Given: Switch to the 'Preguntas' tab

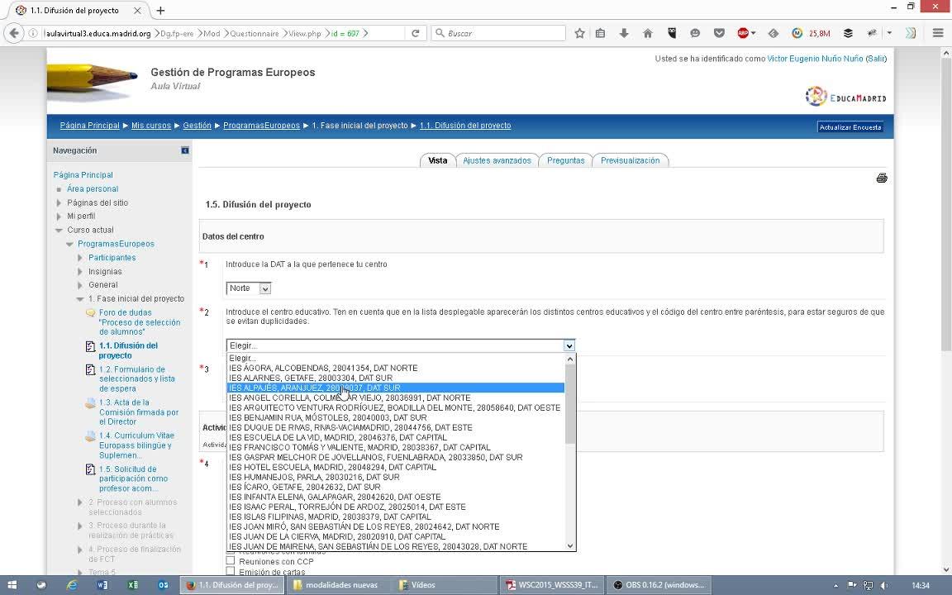Looking at the screenshot, I should [x=565, y=160].
